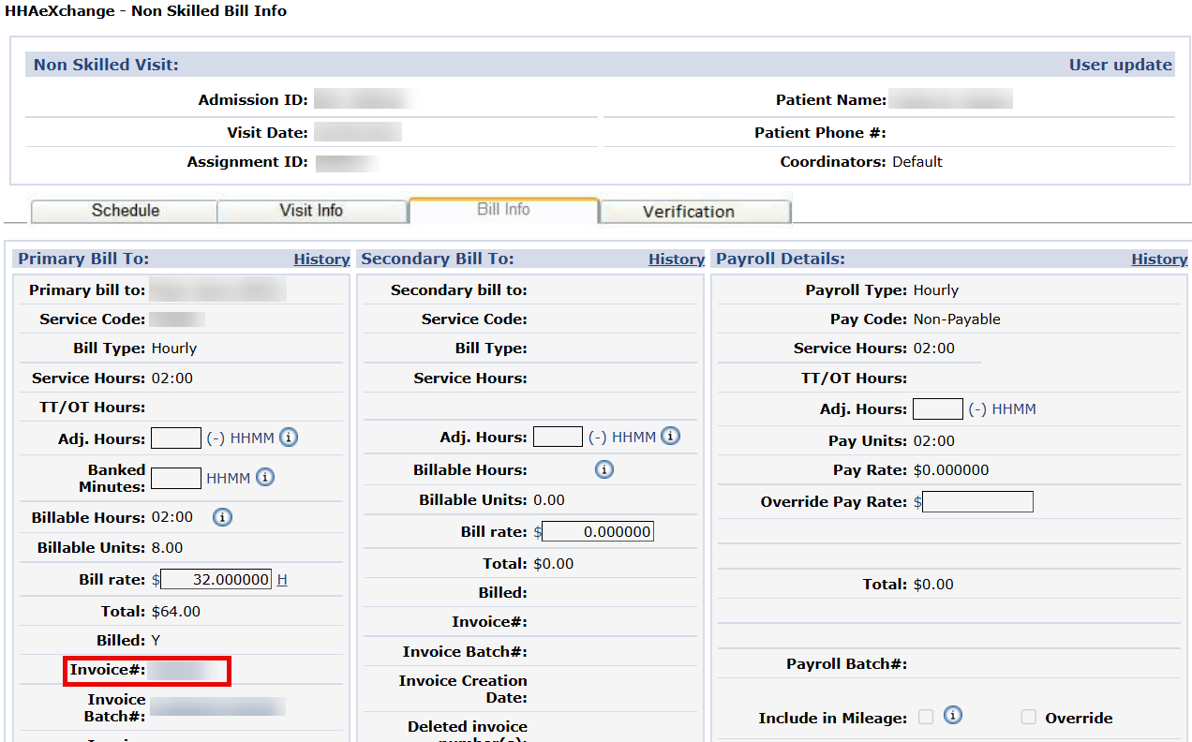Screen dimensions: 1192x742
Task: Click the Pay Units value 02:00
Action: tap(934, 441)
